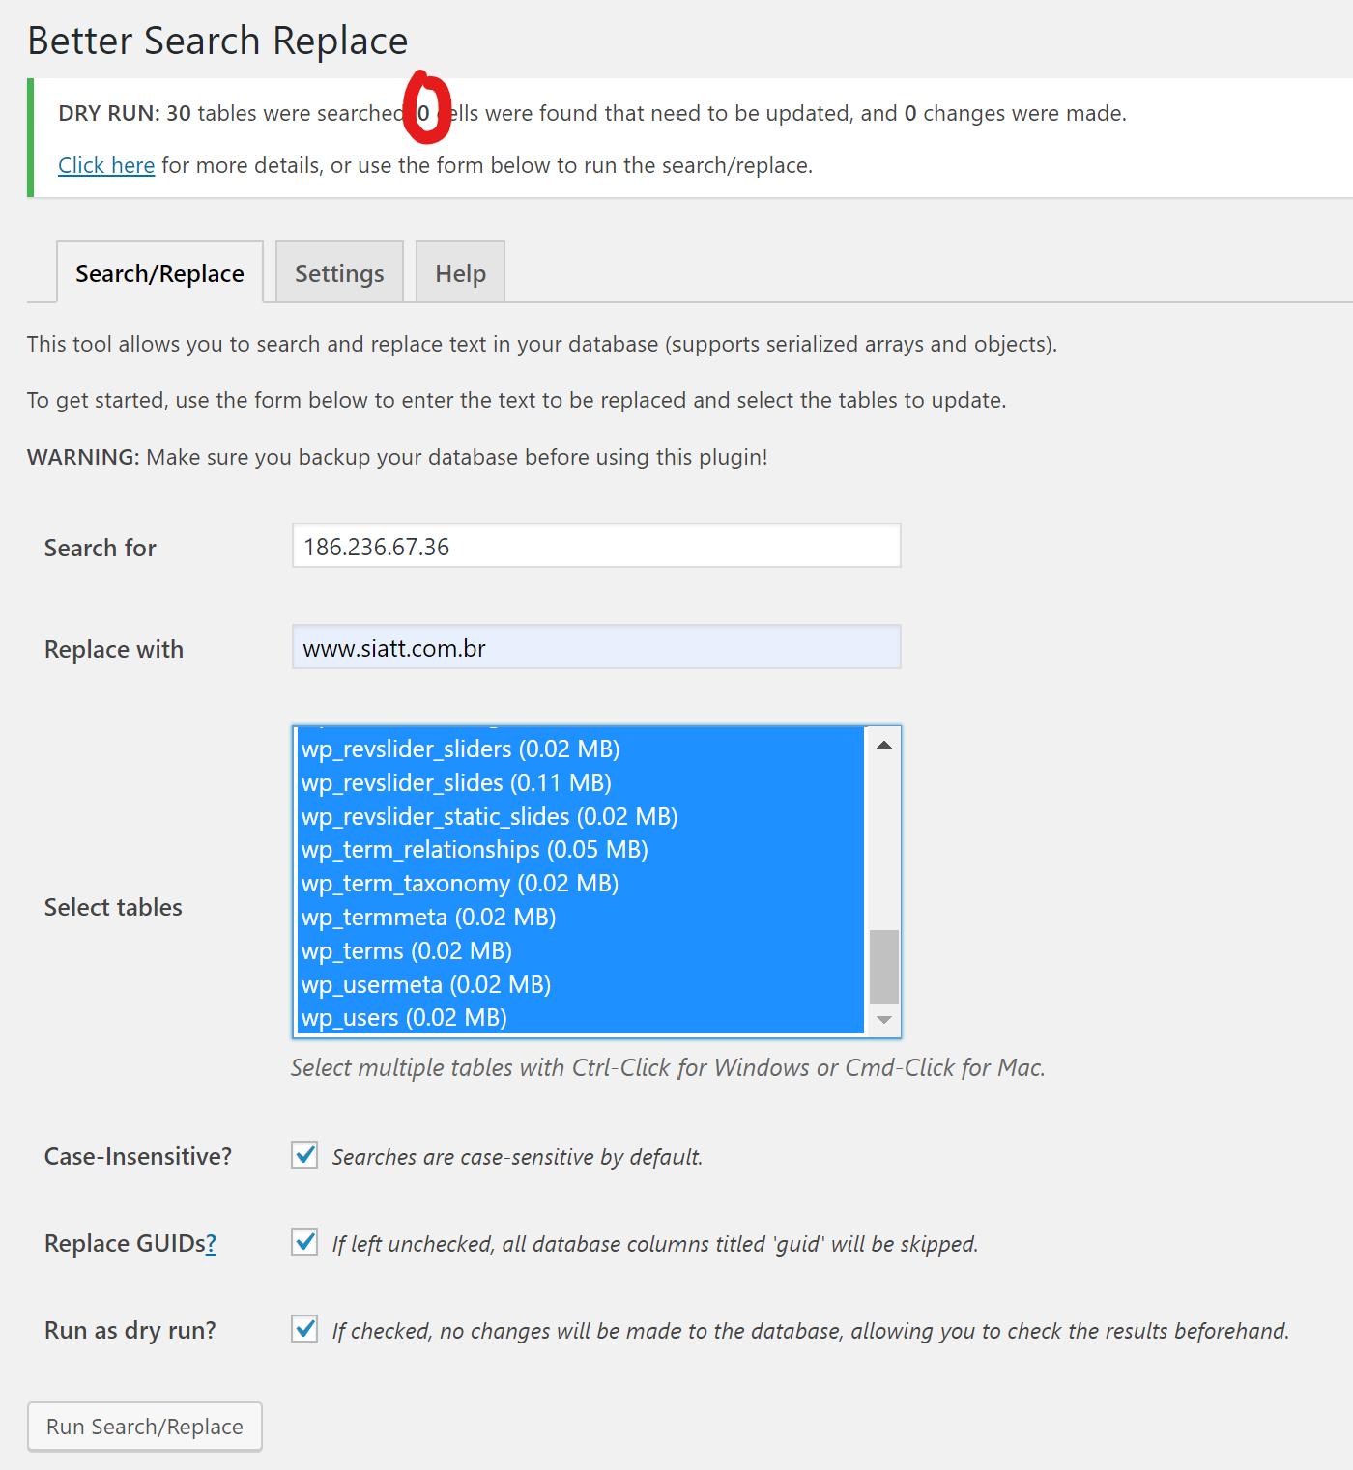The height and width of the screenshot is (1470, 1353).
Task: Uncheck the Case-Insensitive option
Action: [x=302, y=1155]
